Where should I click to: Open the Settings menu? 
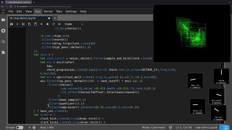pos(71,12)
